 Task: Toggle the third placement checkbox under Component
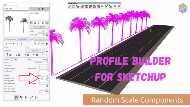[28, 55]
